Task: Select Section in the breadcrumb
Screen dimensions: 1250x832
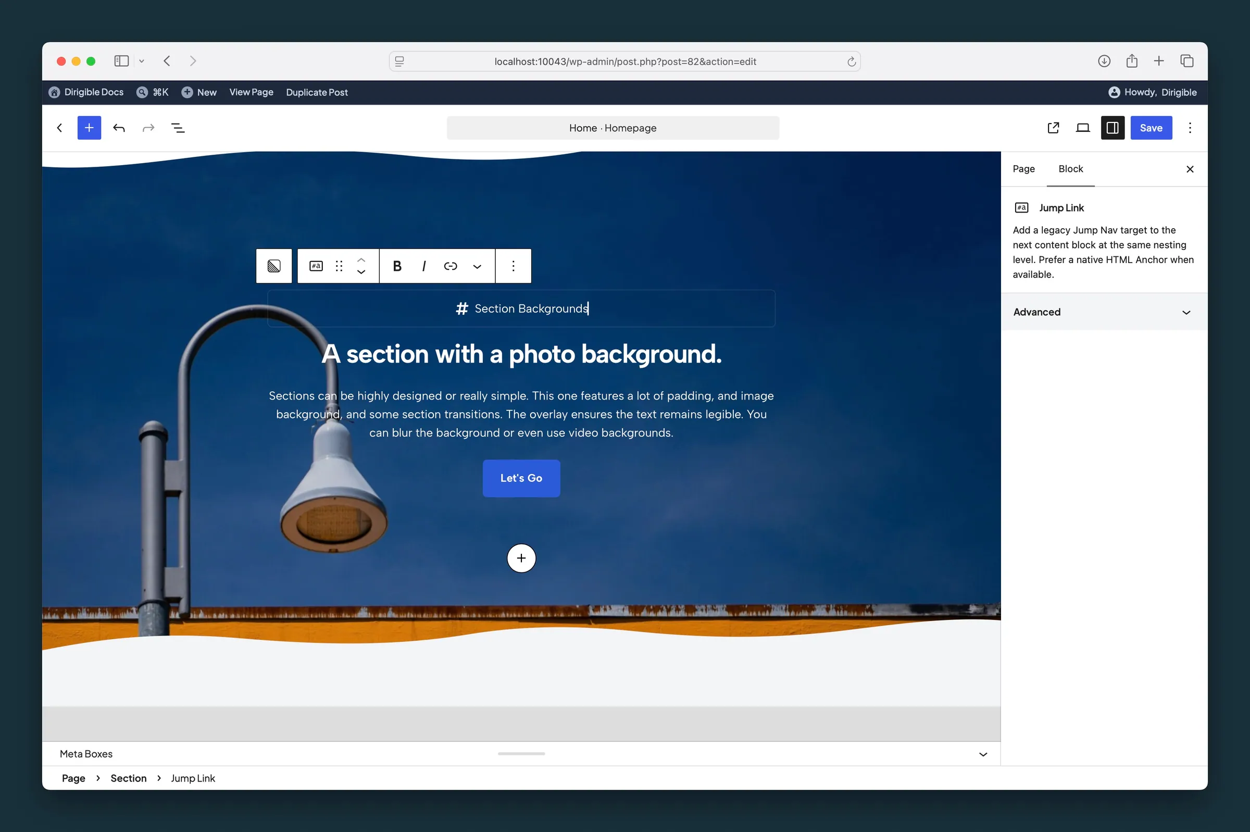Action: 128,778
